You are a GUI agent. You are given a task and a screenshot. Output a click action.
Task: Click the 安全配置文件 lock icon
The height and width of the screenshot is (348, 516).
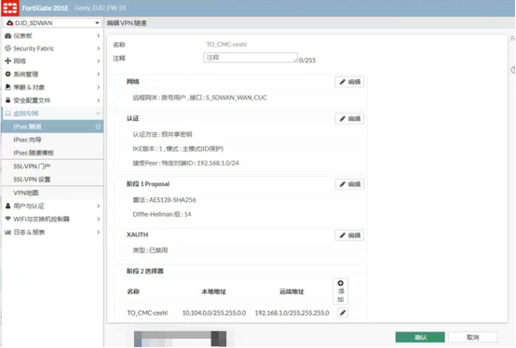click(7, 100)
